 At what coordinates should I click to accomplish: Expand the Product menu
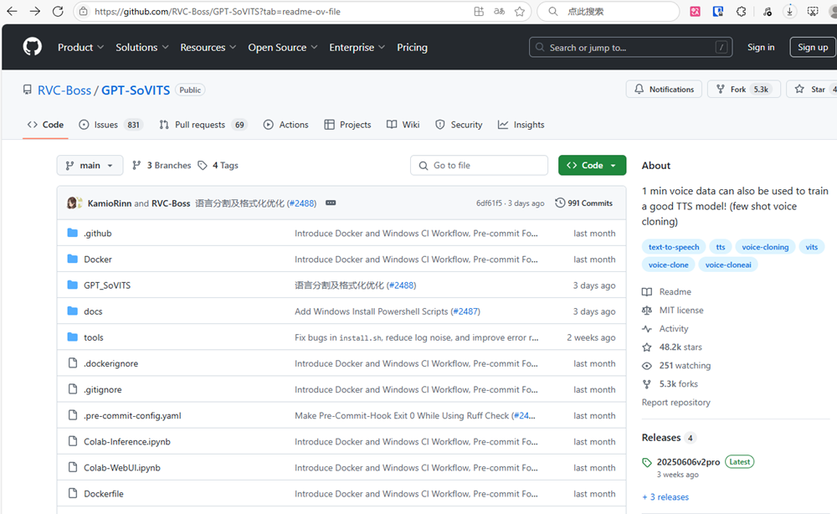coord(80,47)
